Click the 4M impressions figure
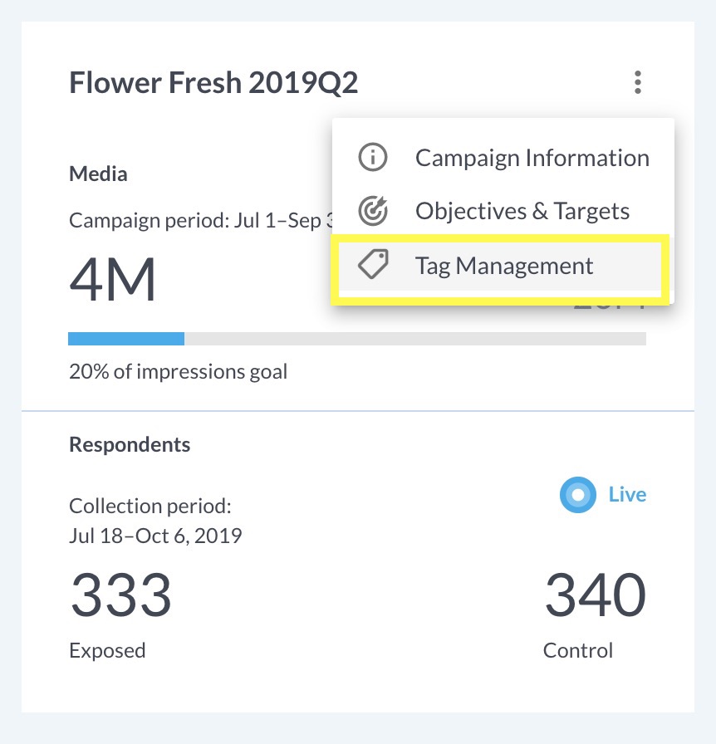The height and width of the screenshot is (744, 716). pyautogui.click(x=111, y=280)
